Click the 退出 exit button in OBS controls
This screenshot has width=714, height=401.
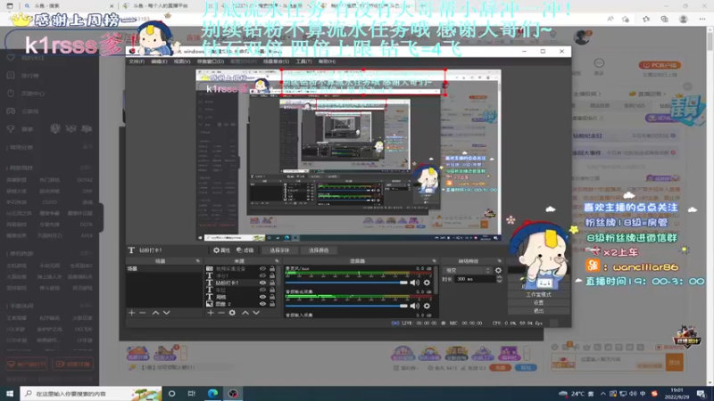pos(539,311)
